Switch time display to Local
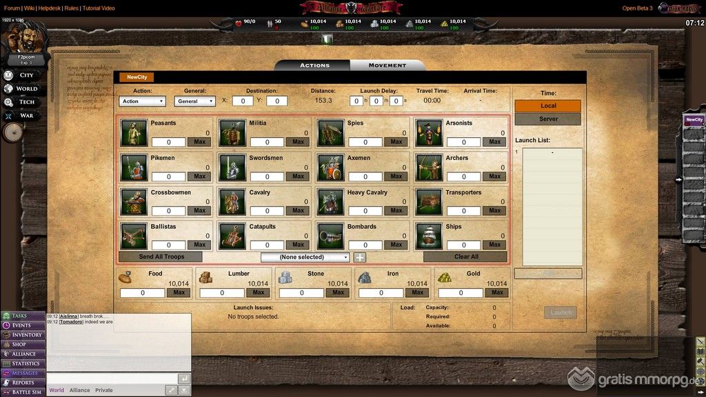Viewport: 706px width, 397px height. [548, 106]
